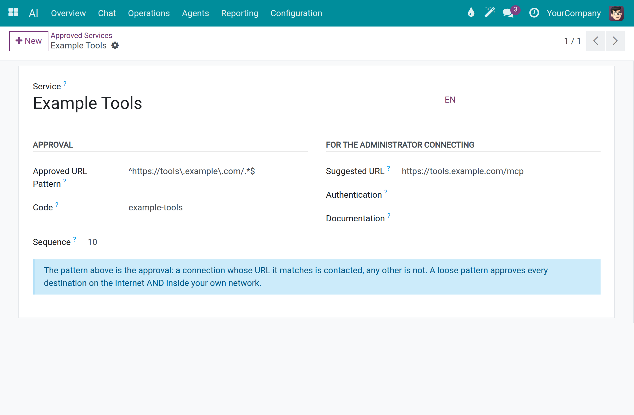Open the Reporting menu
This screenshot has height=415, width=634.
(239, 13)
